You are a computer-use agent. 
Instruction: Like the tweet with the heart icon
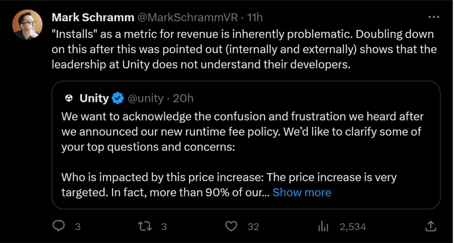[231, 227]
